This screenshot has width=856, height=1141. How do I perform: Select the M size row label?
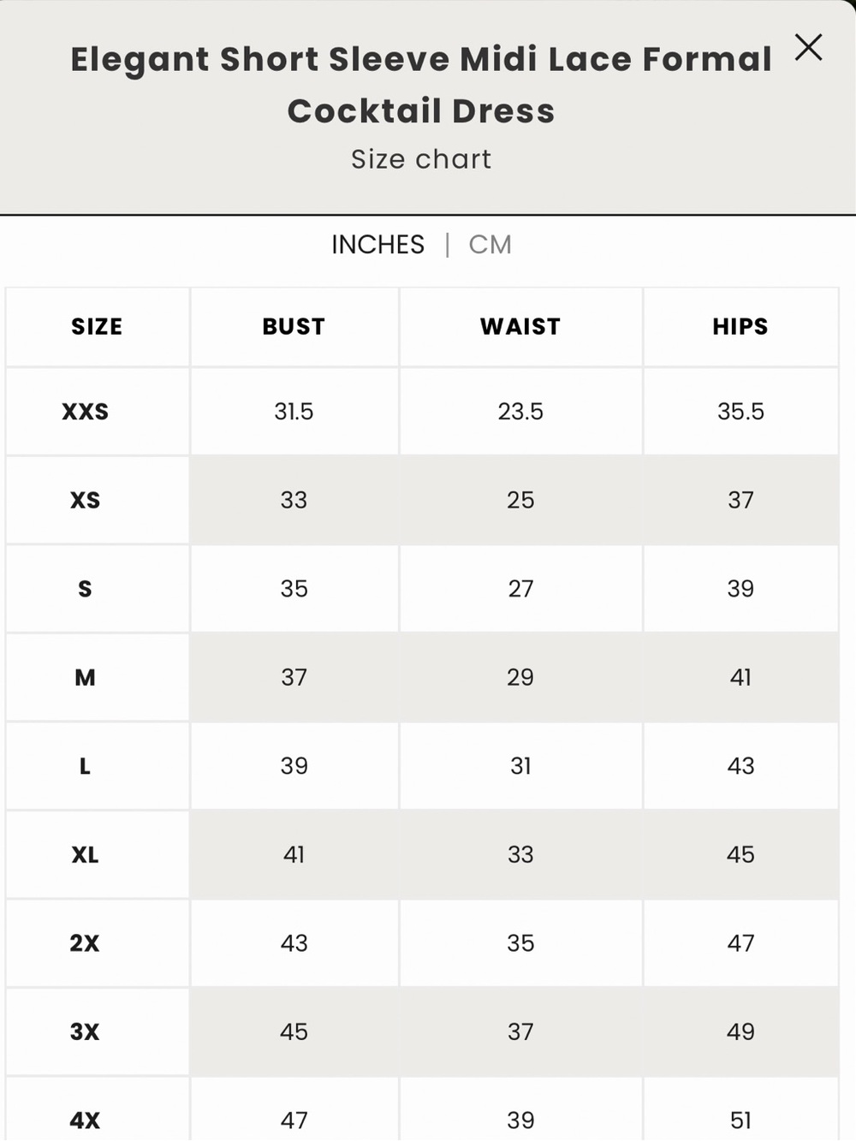tap(85, 677)
